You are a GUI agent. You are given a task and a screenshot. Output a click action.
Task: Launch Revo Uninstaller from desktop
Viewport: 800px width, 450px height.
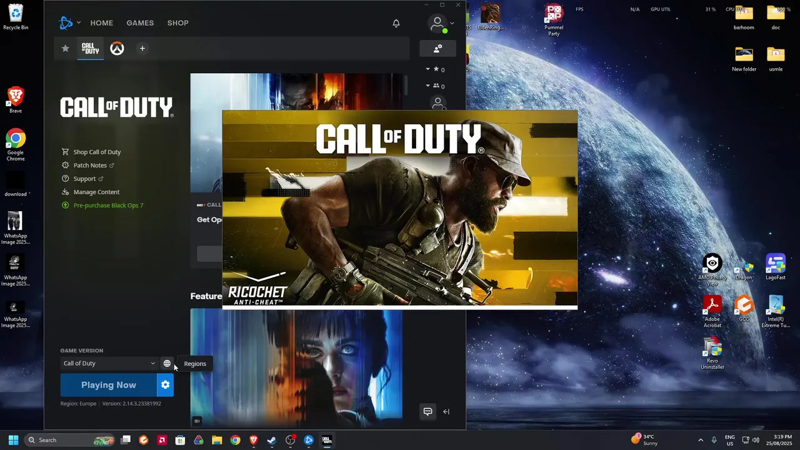click(712, 353)
